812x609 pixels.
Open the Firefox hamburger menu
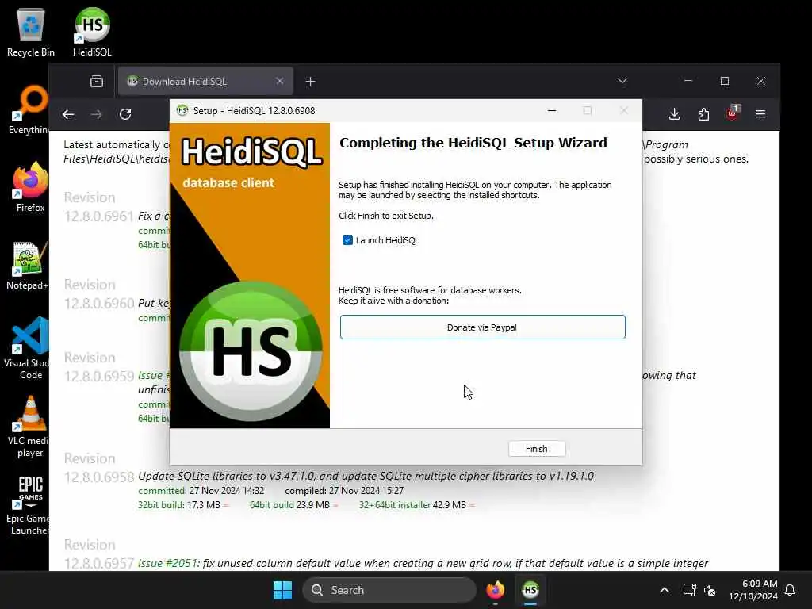tap(760, 114)
